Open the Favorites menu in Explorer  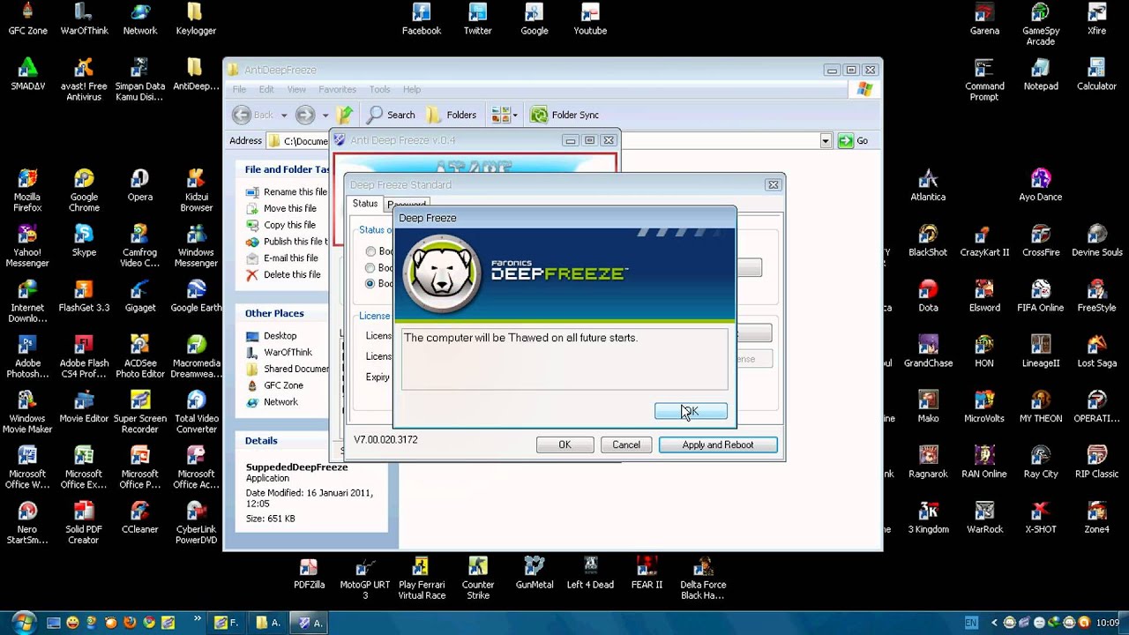[x=337, y=89]
